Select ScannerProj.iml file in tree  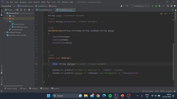tap(16, 30)
